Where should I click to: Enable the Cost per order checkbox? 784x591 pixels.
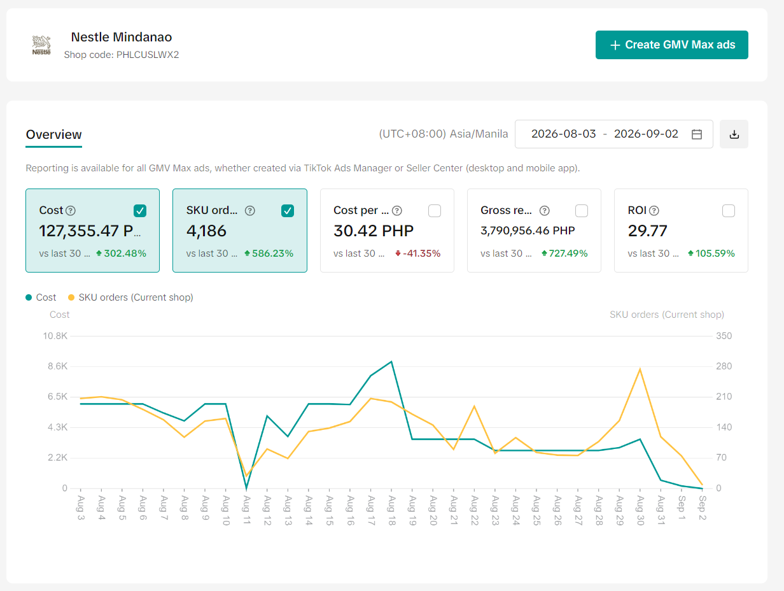[435, 211]
